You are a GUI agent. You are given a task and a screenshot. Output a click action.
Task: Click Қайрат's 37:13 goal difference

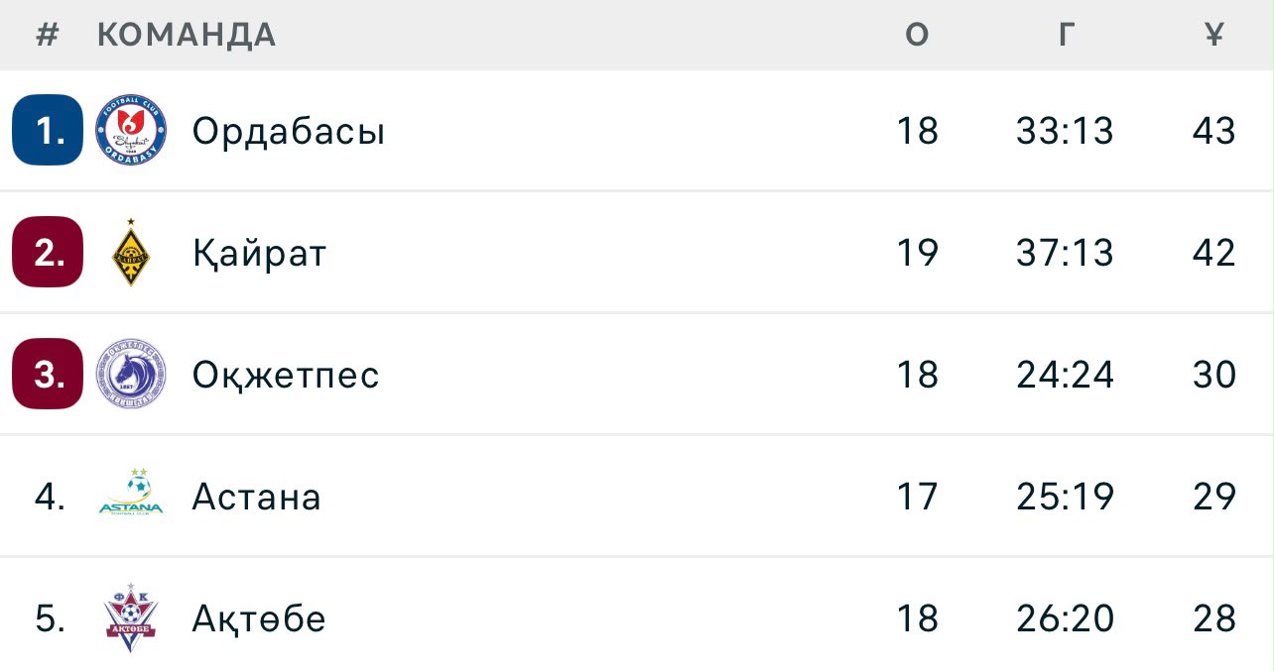1066,253
